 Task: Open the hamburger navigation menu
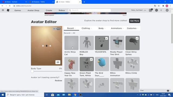tap(3, 10)
